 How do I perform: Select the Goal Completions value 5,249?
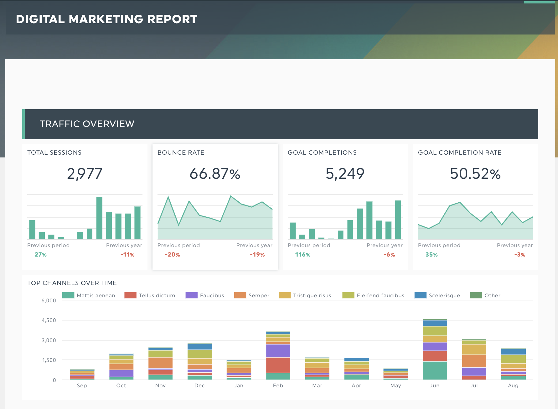click(x=345, y=174)
